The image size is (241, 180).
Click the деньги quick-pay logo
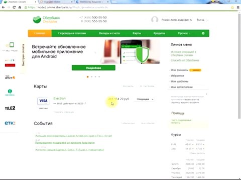(x=10, y=77)
